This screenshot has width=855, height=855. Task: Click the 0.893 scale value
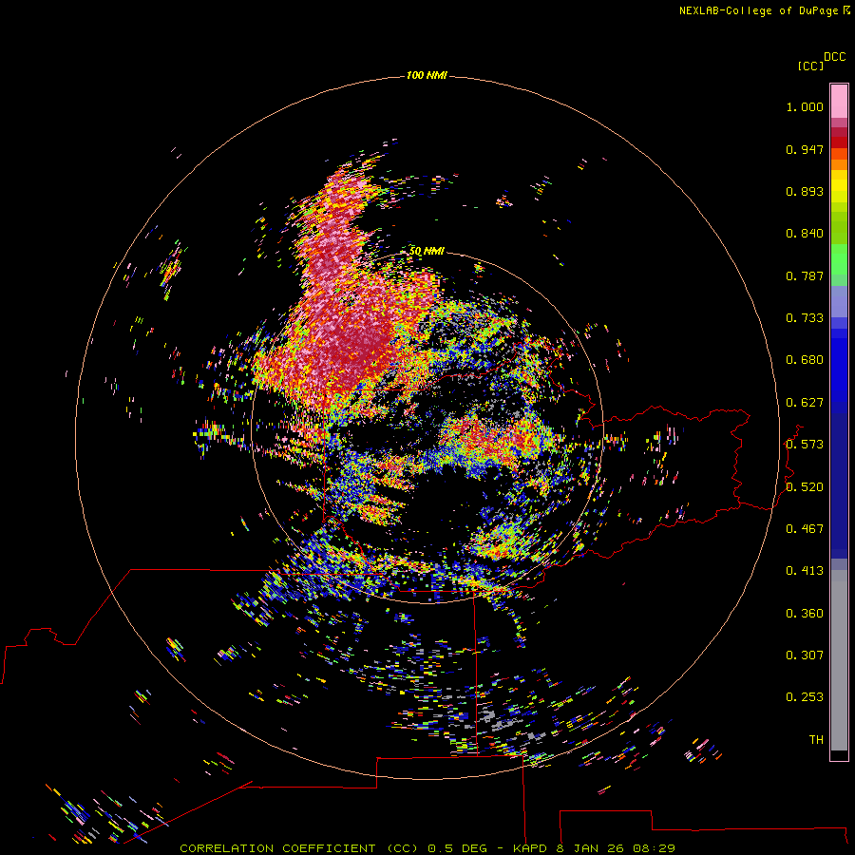[805, 191]
